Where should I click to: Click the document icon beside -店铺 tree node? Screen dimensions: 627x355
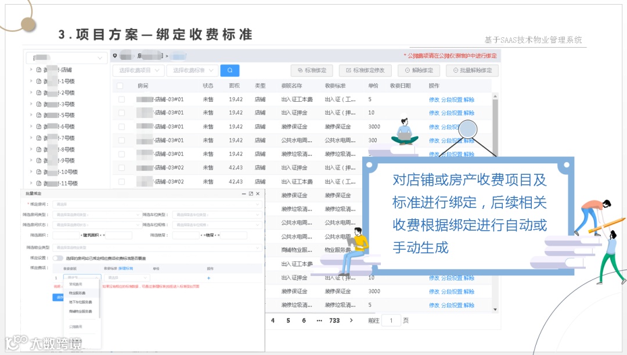39,70
